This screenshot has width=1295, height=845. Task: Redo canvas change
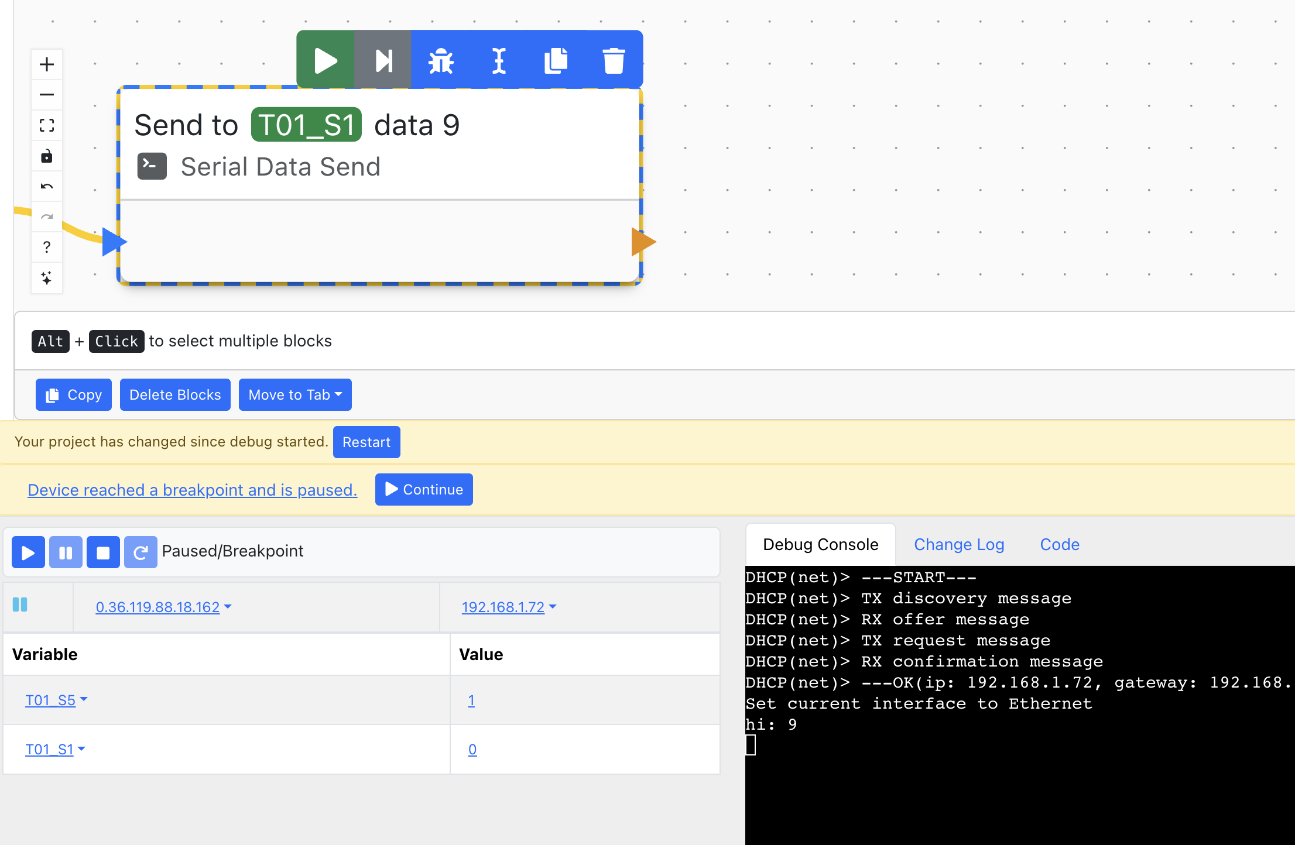pos(47,217)
